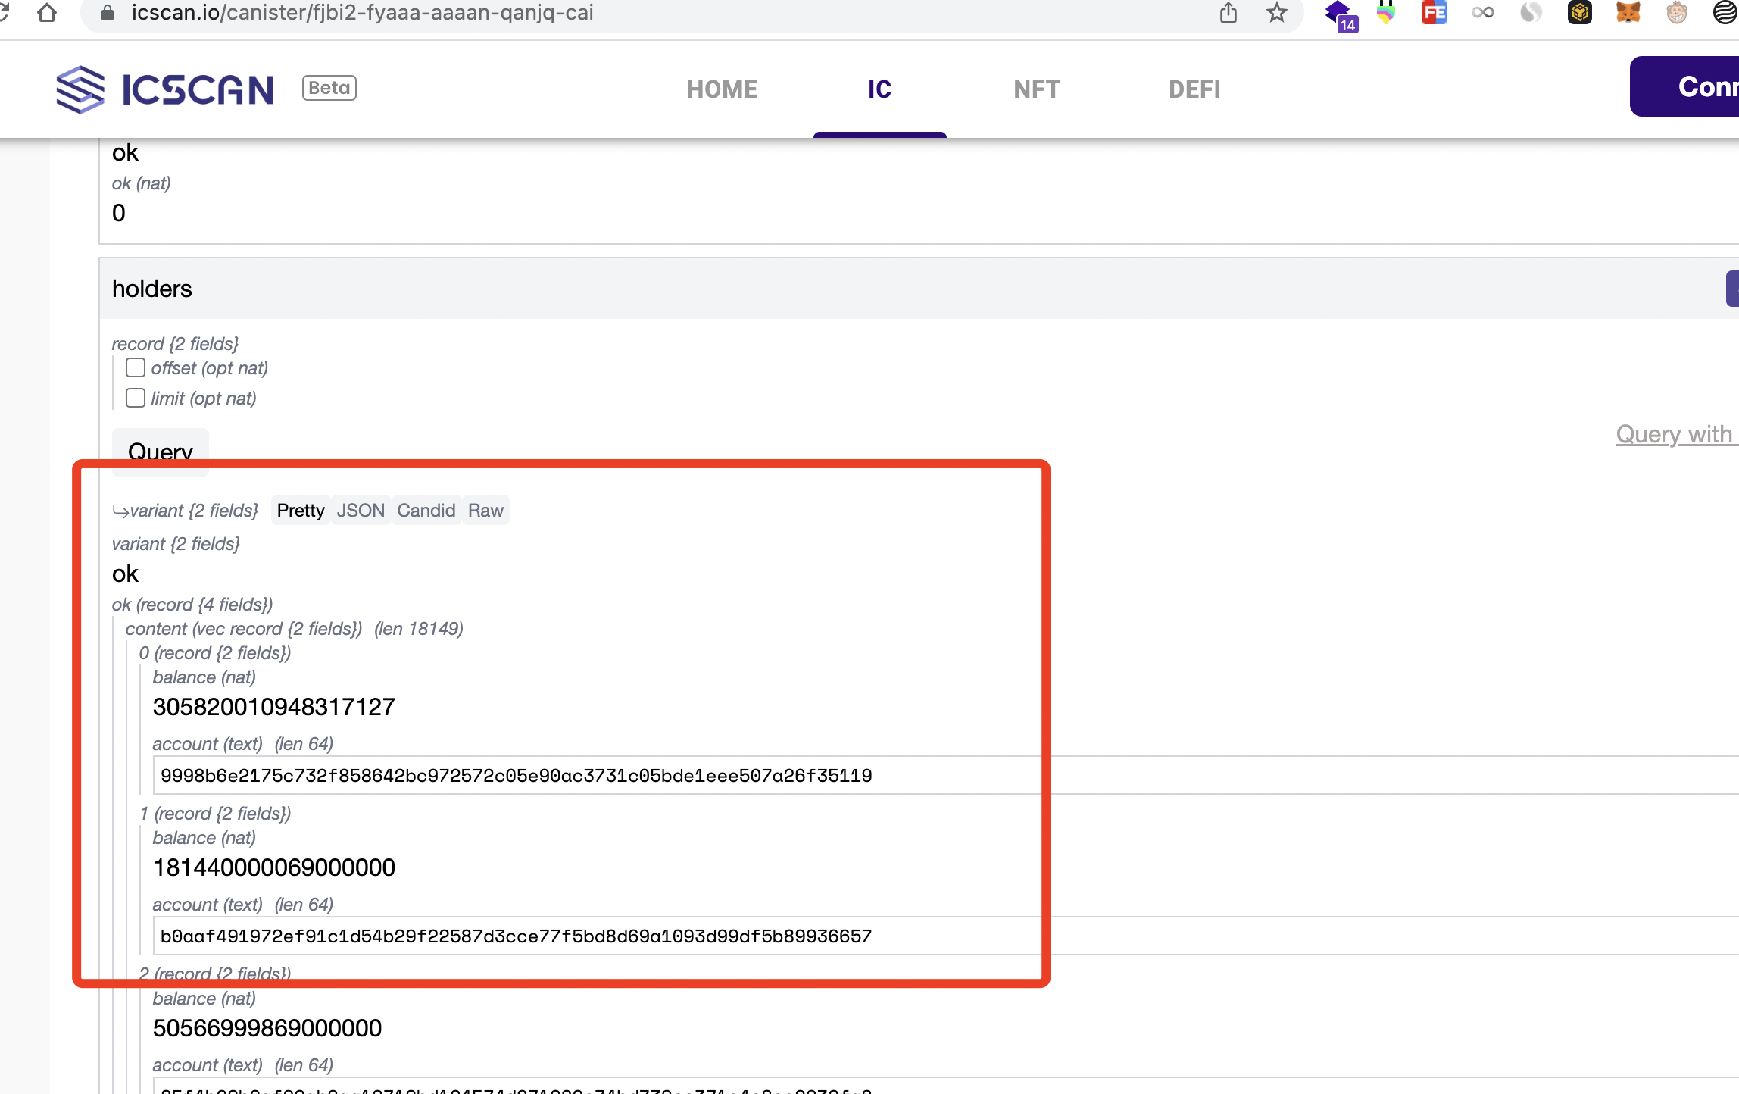Switch result view to Raw
1739x1094 pixels.
pyautogui.click(x=485, y=510)
